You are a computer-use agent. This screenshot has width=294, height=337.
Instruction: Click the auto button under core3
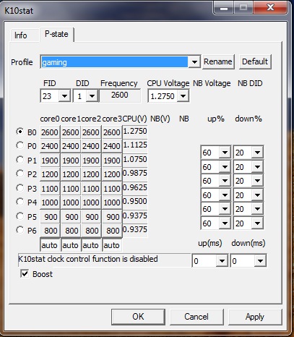(112, 245)
